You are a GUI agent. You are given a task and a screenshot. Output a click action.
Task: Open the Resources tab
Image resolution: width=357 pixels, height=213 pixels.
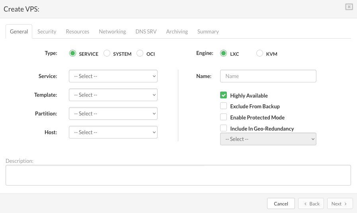coord(78,31)
